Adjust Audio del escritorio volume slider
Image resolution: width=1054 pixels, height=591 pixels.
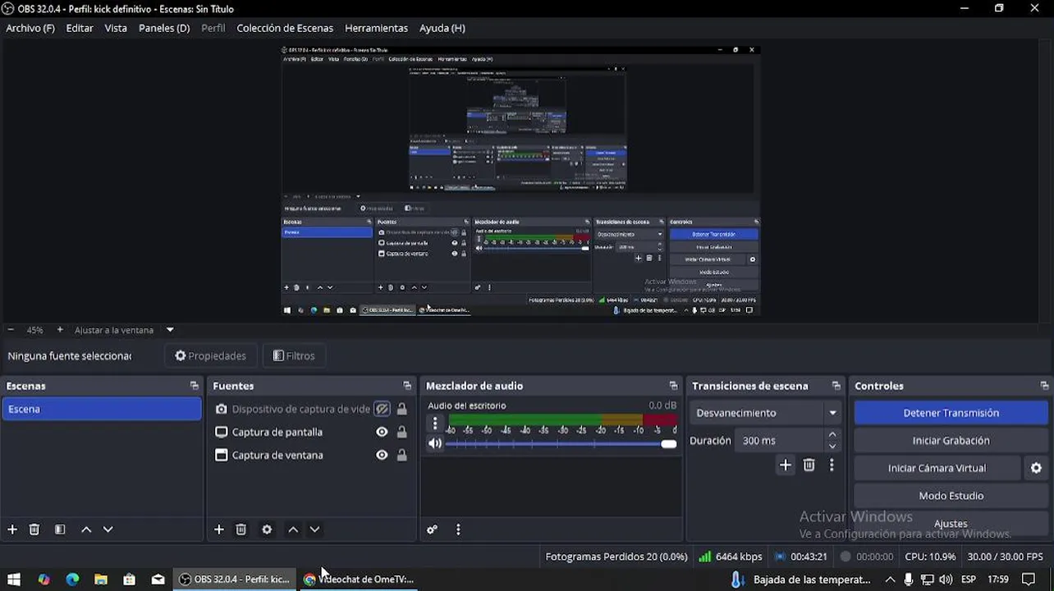[x=561, y=444]
